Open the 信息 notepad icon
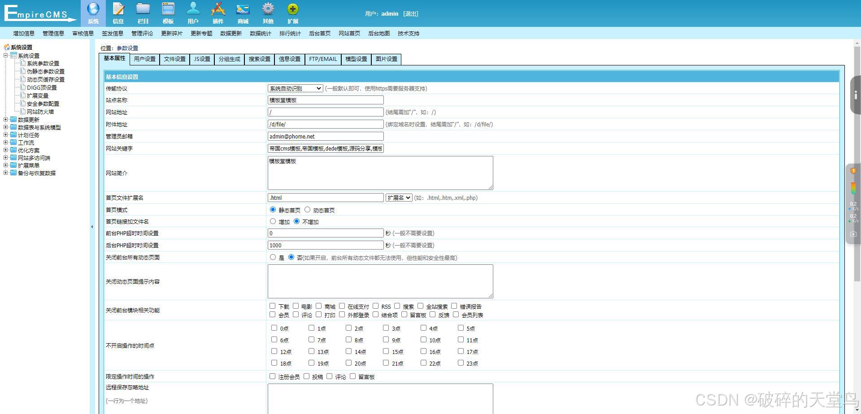861x414 pixels. [x=118, y=13]
